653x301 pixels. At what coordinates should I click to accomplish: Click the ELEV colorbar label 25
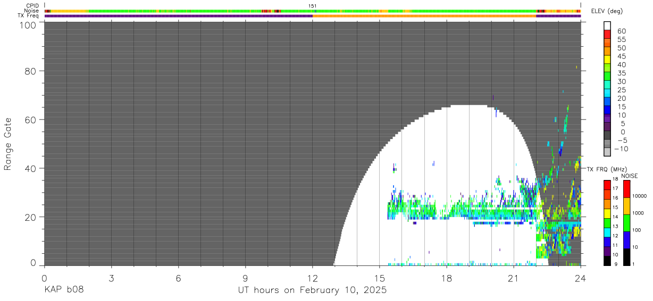[x=621, y=90]
